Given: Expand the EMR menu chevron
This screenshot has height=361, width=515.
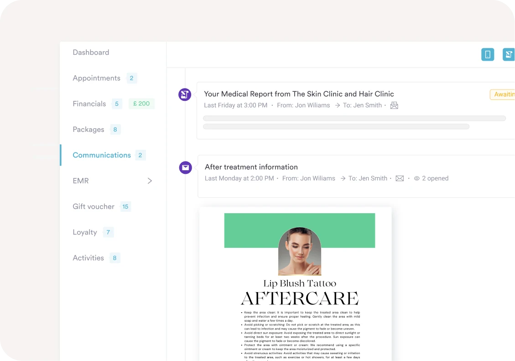Looking at the screenshot, I should pyautogui.click(x=150, y=181).
